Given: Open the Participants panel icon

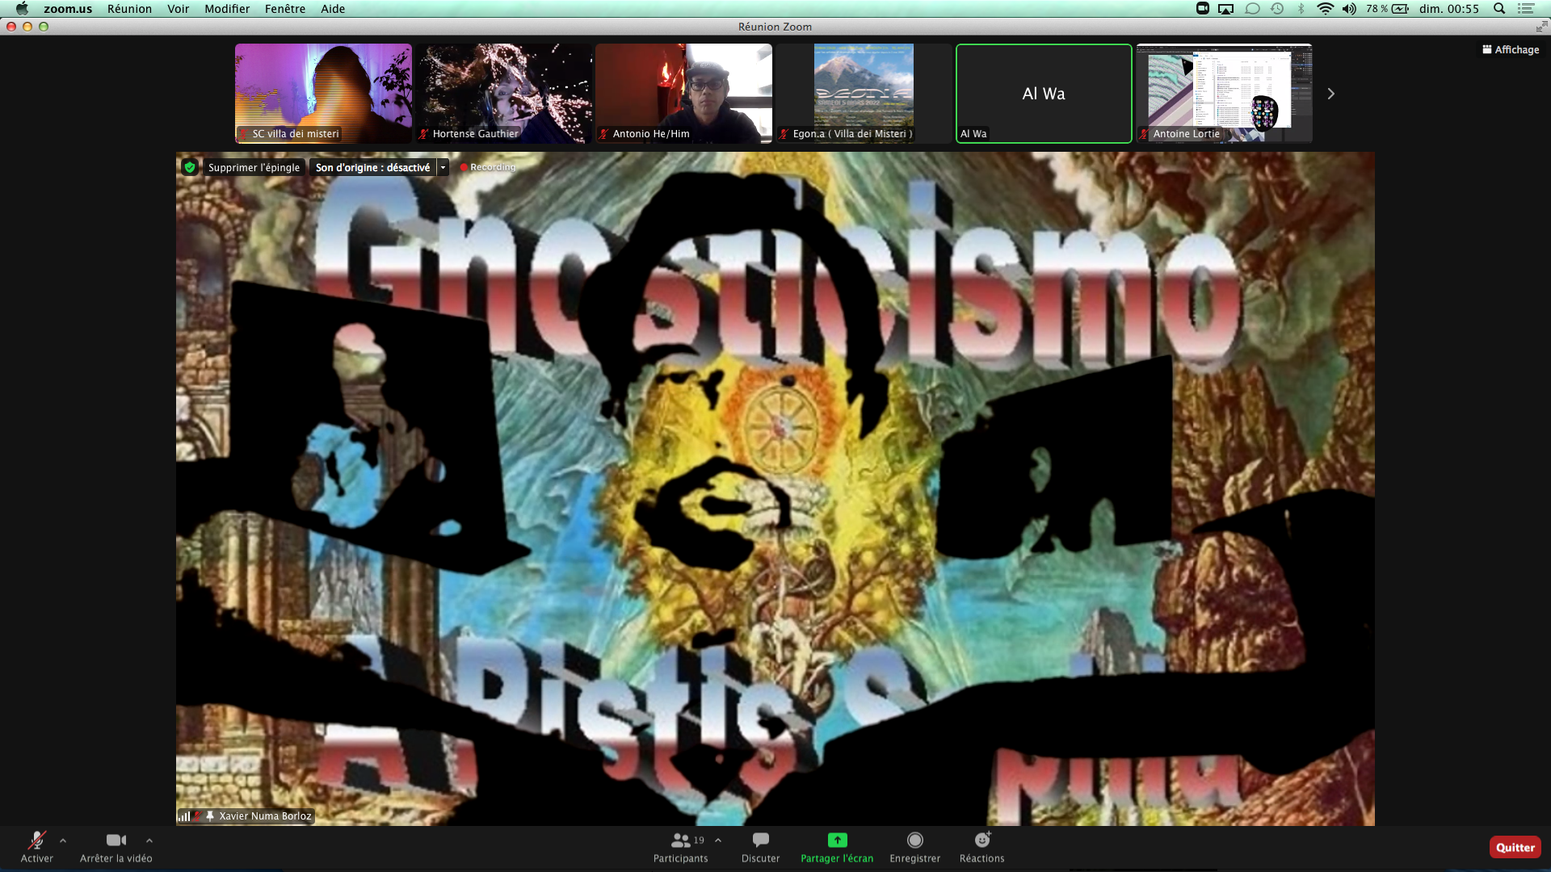Looking at the screenshot, I should point(681,841).
